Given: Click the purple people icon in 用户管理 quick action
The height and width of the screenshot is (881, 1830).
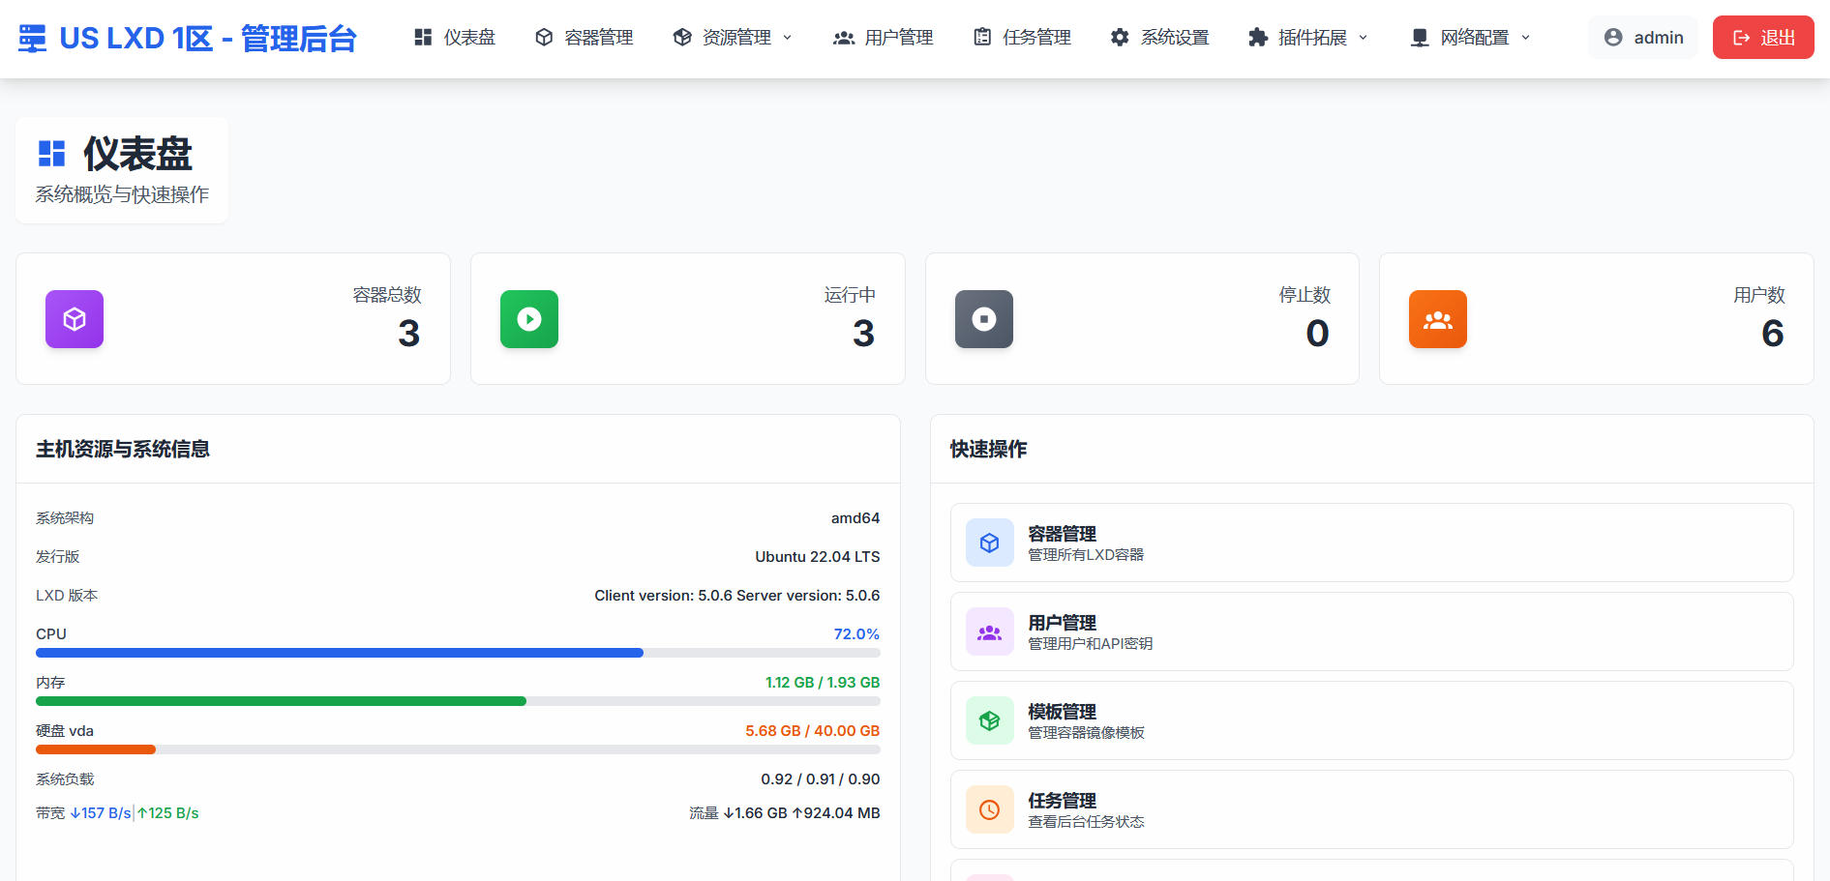Looking at the screenshot, I should point(990,631).
